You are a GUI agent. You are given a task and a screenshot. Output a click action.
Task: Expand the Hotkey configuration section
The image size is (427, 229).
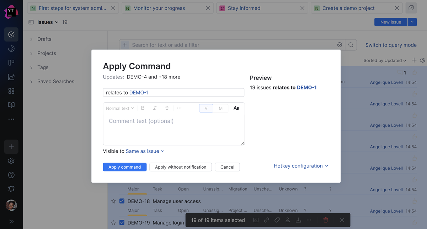[x=301, y=166]
